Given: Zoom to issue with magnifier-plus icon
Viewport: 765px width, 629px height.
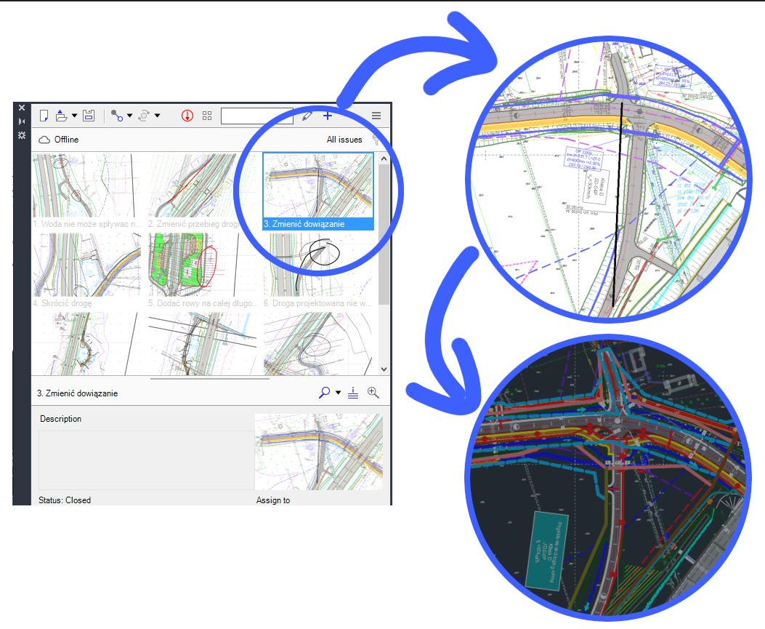Looking at the screenshot, I should (373, 393).
